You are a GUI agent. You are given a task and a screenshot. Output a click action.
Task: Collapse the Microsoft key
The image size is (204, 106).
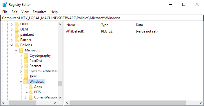[x=17, y=50]
